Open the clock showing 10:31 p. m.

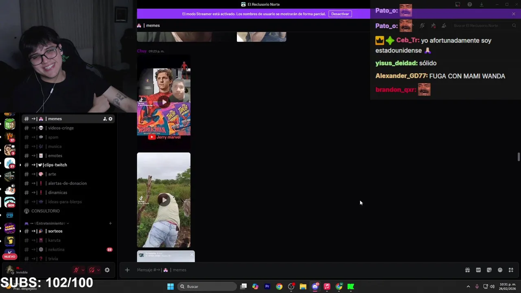click(508, 286)
